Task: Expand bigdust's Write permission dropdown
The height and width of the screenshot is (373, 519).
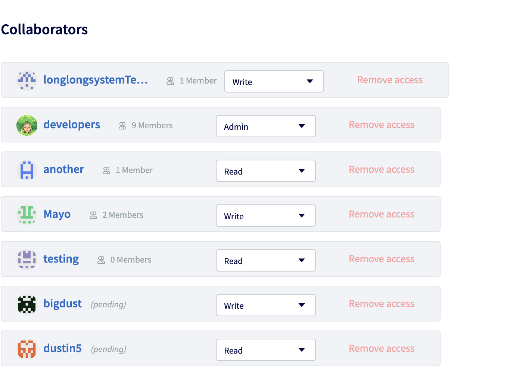Action: [x=266, y=305]
